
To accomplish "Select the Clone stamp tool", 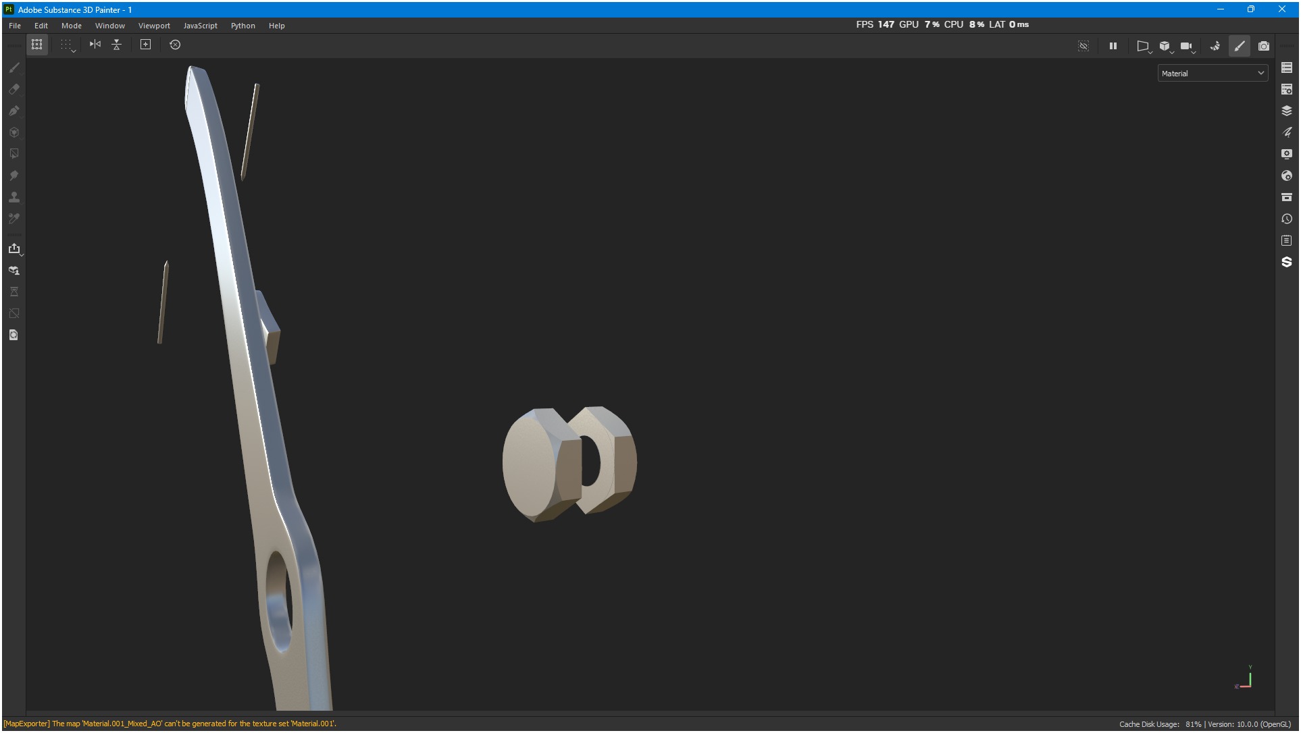I will [14, 197].
